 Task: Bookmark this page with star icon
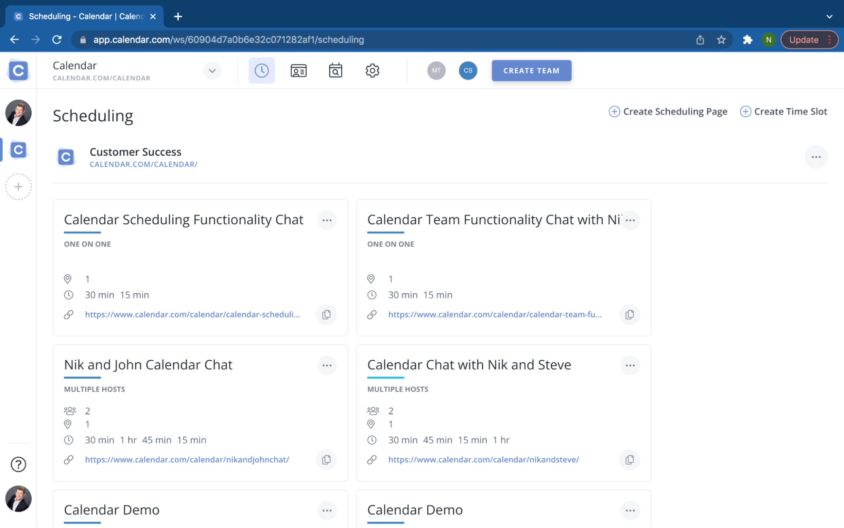721,40
